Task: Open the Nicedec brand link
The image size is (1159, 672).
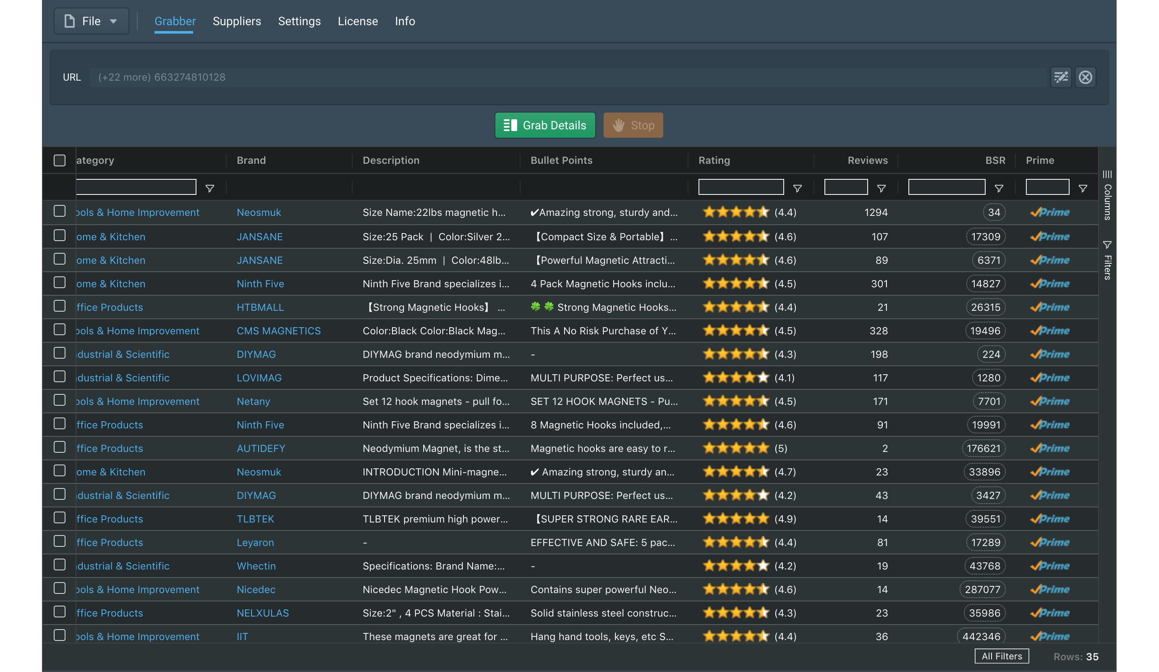Action: coord(256,589)
